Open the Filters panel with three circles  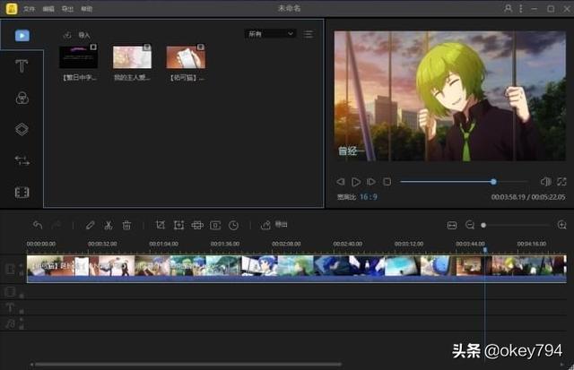[22, 98]
